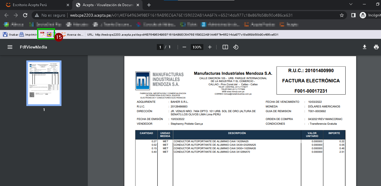Click the CAAI 1X25NA25 conductor row description
Screen dimensions: 381x186
[x=211, y=141]
